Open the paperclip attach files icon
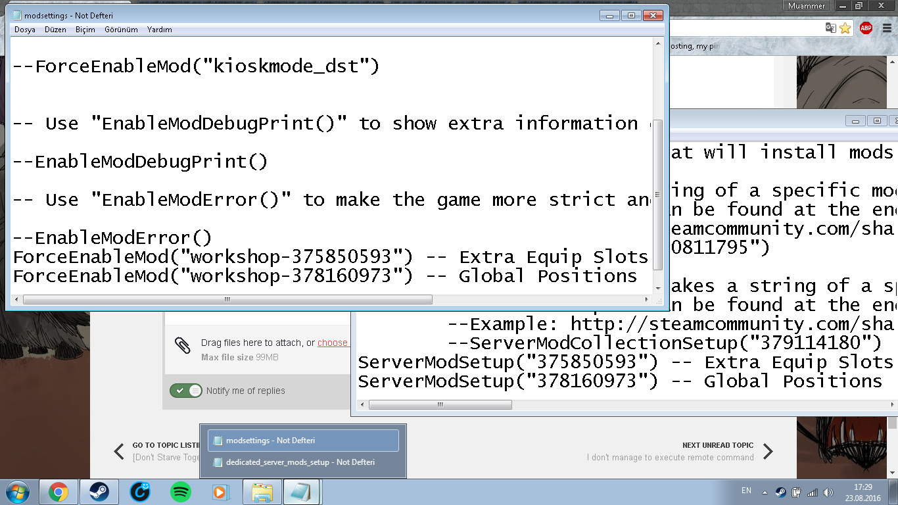The height and width of the screenshot is (505, 898). click(x=183, y=346)
